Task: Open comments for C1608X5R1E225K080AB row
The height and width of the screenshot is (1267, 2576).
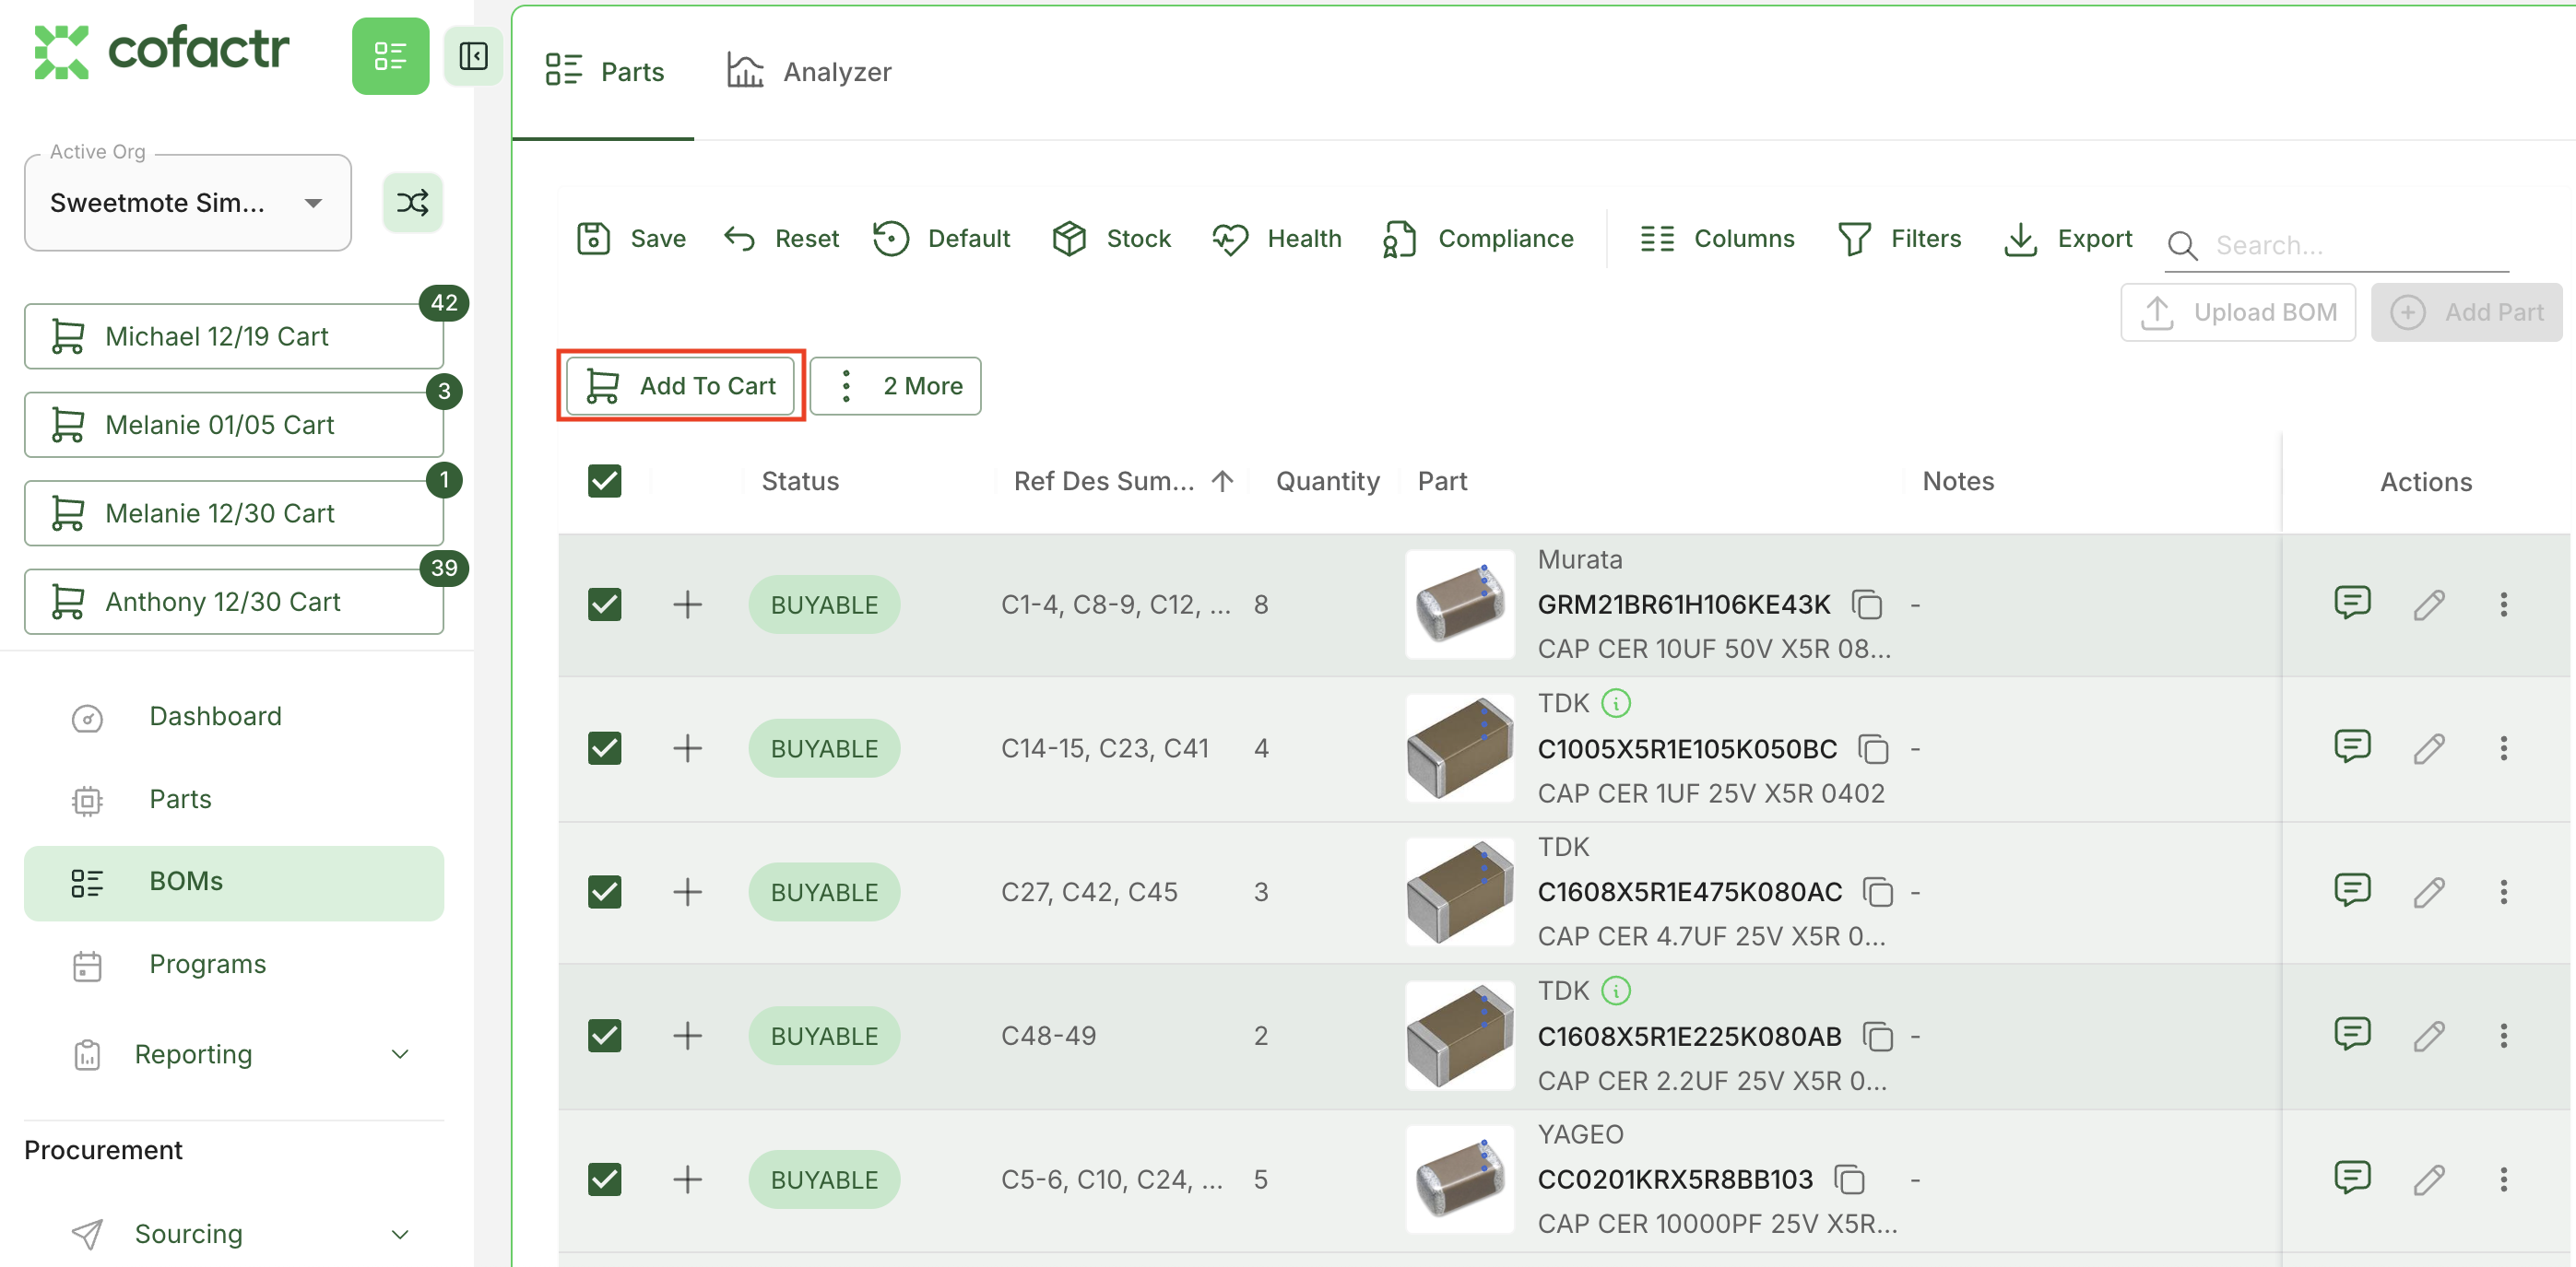Action: (2352, 1034)
